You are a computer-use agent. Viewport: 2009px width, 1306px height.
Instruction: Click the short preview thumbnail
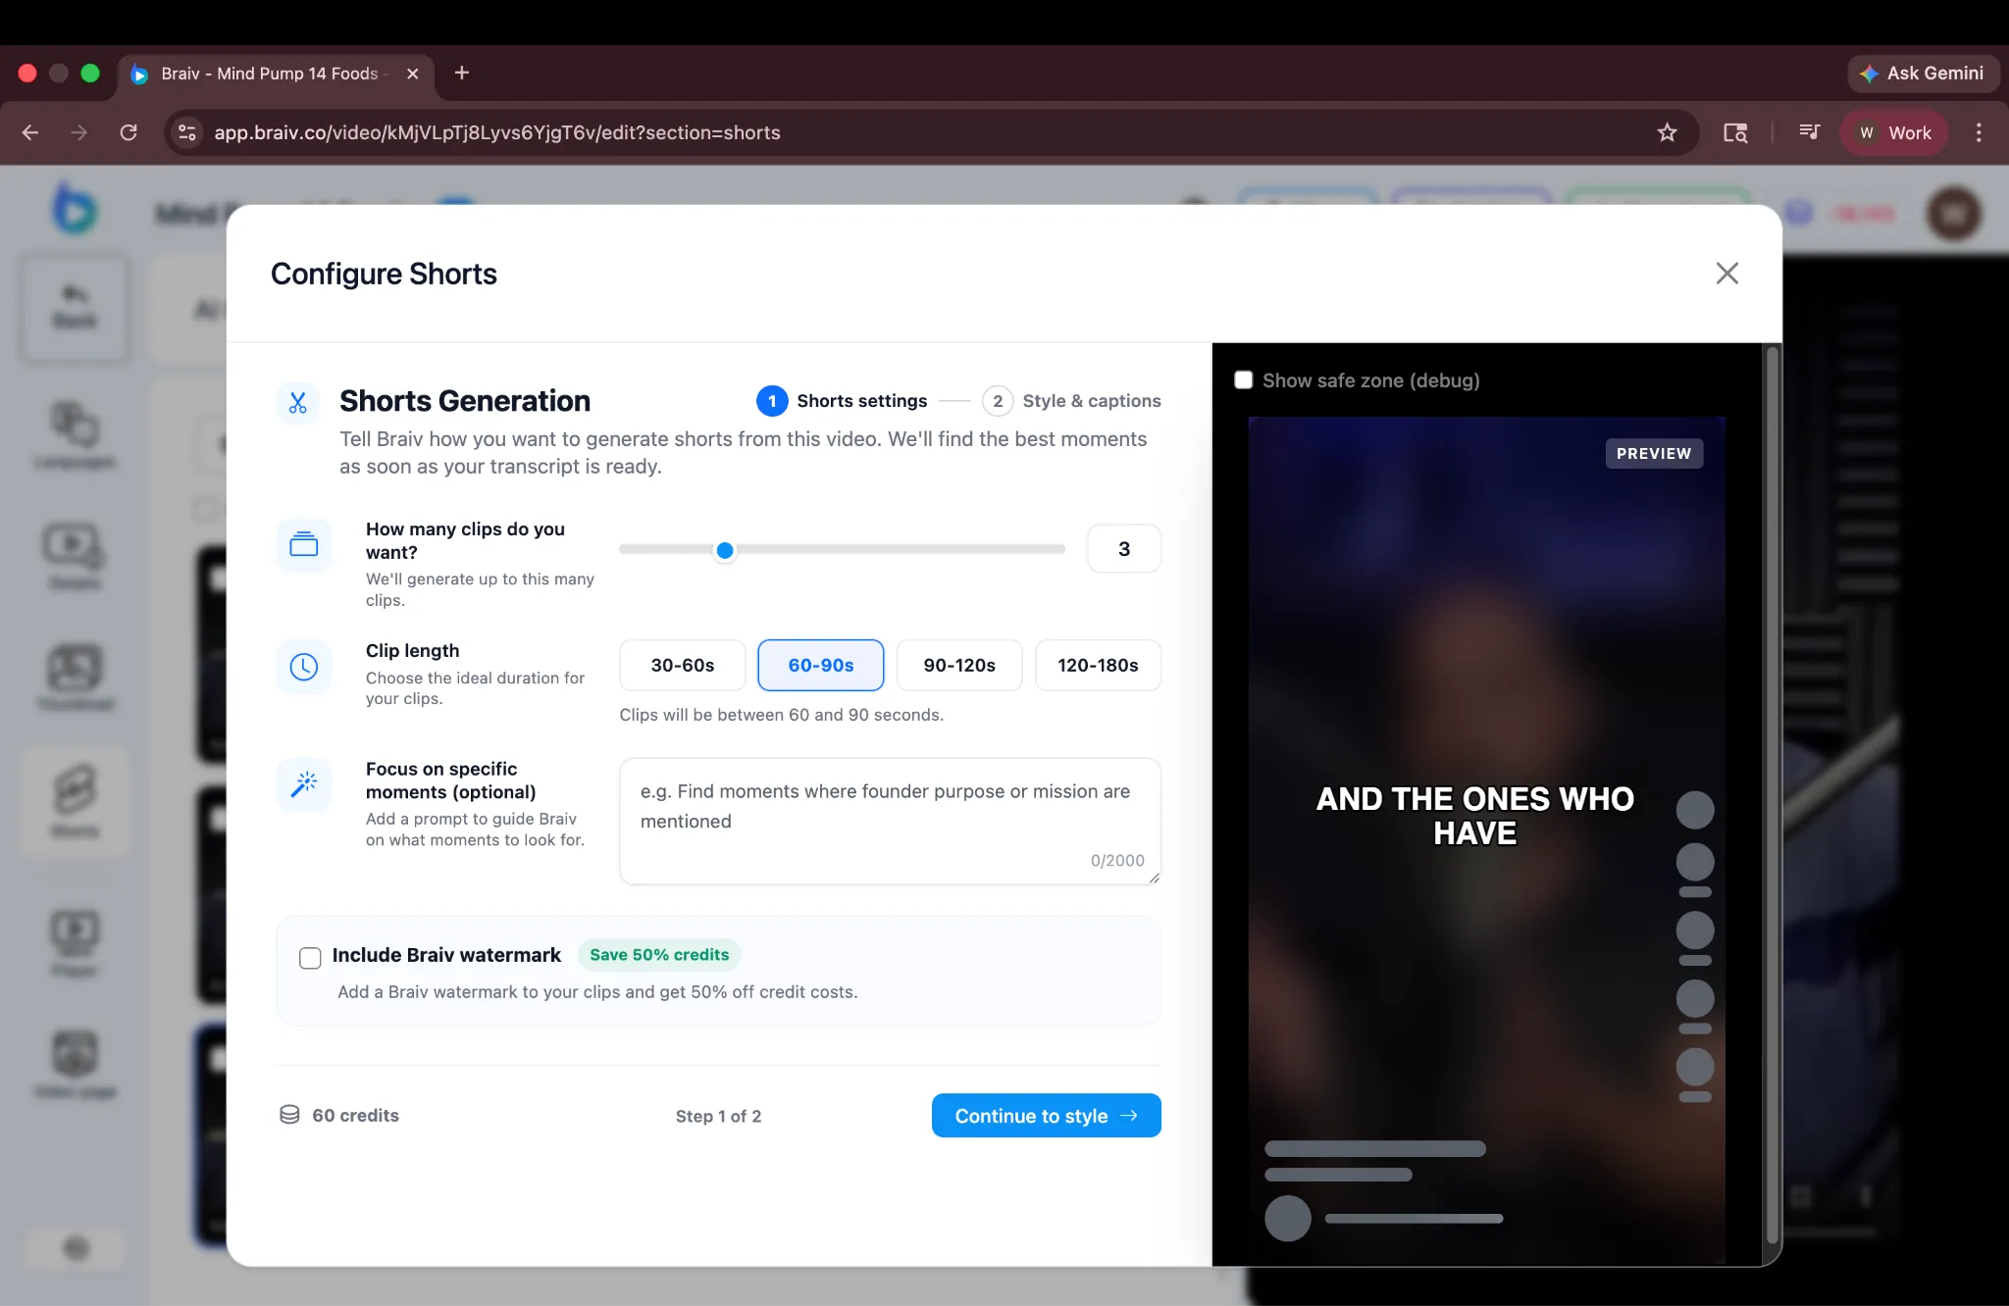coord(1486,840)
